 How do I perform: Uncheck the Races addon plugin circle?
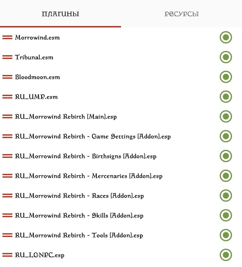[x=226, y=196]
